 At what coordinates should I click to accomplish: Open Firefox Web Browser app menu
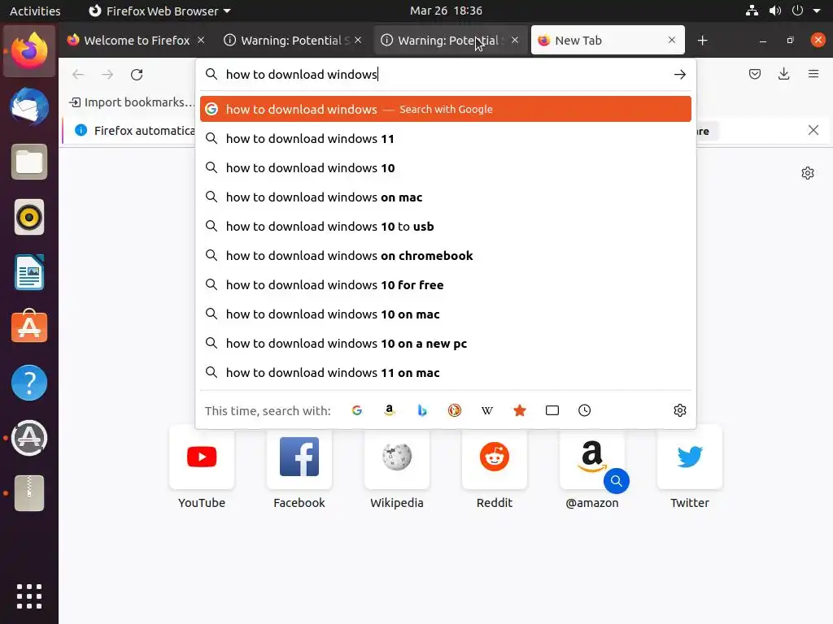pos(159,11)
